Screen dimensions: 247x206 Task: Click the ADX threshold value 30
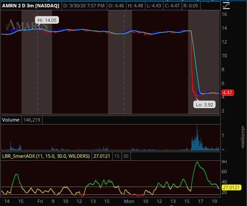(126, 156)
